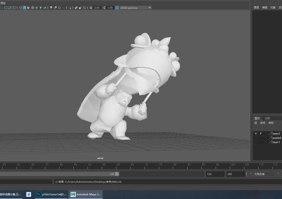Switch to the 动画 animation layer tab
This screenshot has width=282, height=199.
point(268,118)
